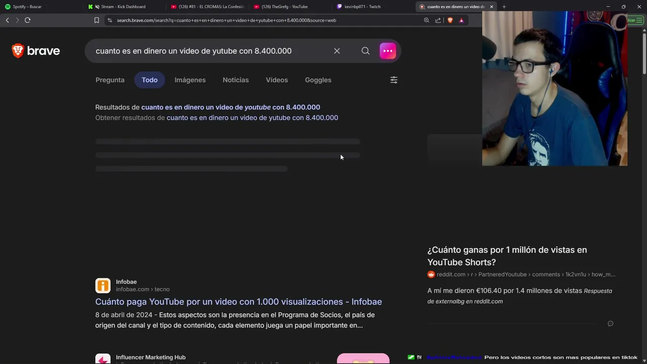Screen dimensions: 647x364
Task: Click the browser address bar URL
Action: (226, 20)
